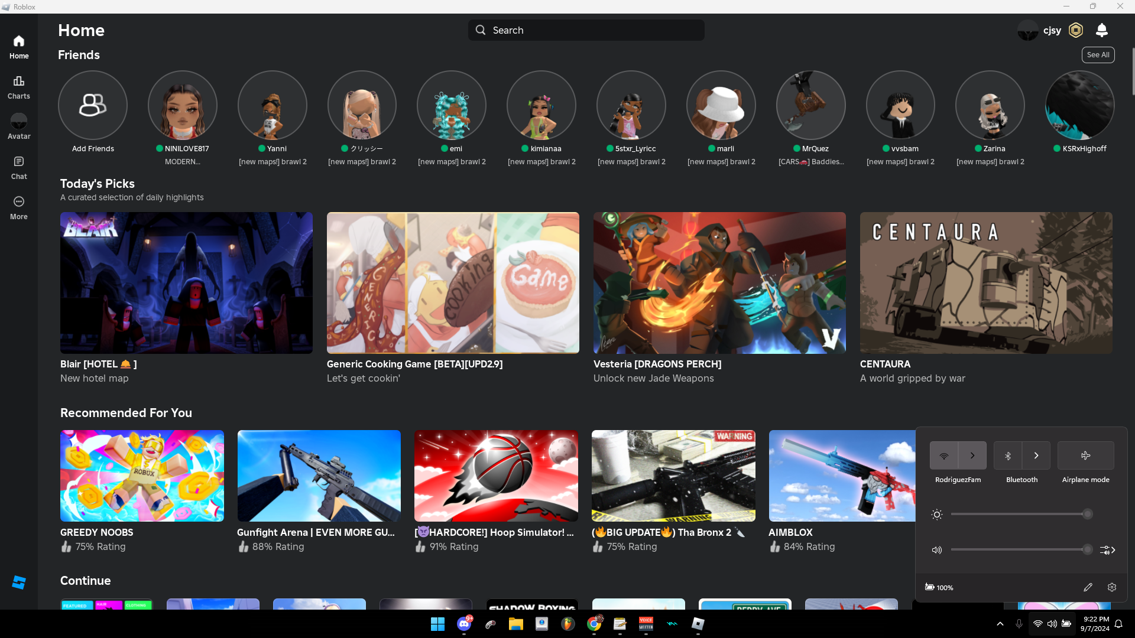Image resolution: width=1135 pixels, height=638 pixels.
Task: Expand the Bluetooth devices chevron
Action: (x=1036, y=455)
